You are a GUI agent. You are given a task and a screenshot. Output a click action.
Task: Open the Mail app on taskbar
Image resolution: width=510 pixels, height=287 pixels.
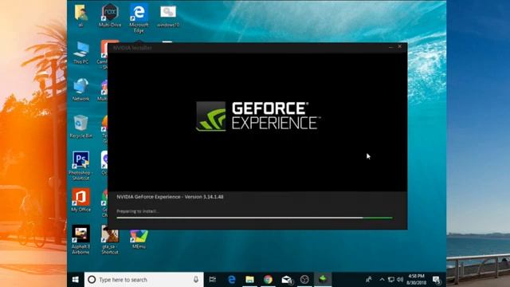click(x=286, y=280)
